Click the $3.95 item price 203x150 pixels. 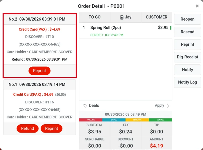click(163, 27)
